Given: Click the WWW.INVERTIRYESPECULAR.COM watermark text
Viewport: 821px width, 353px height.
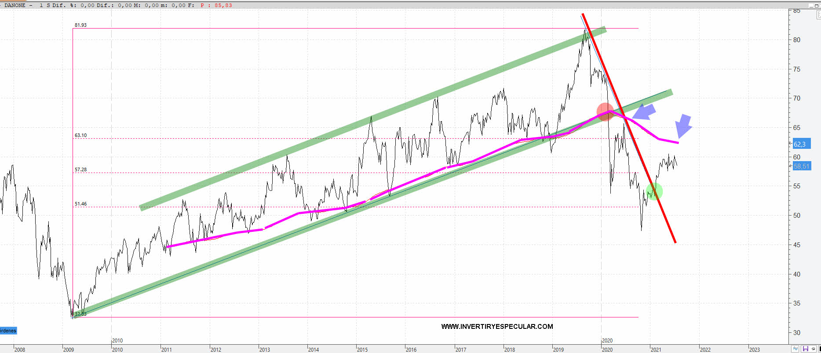Looking at the screenshot, I should (497, 326).
